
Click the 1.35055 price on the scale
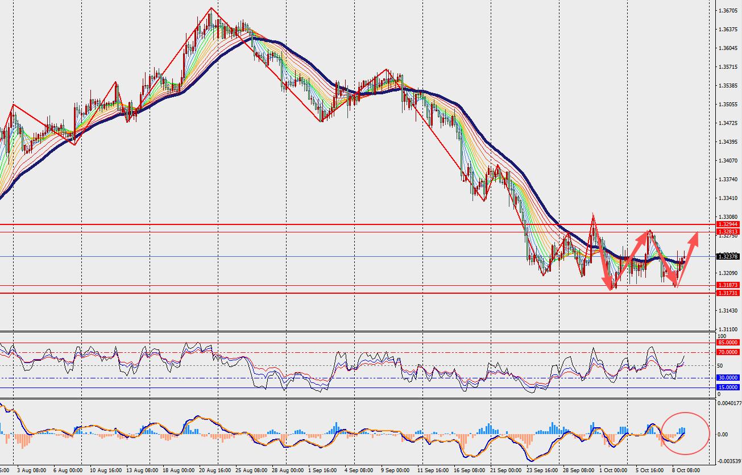pyautogui.click(x=728, y=105)
